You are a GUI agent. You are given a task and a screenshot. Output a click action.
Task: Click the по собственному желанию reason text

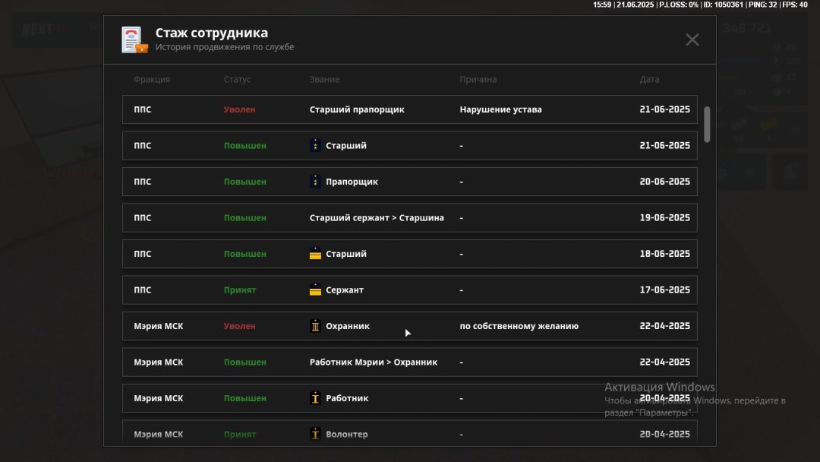click(519, 326)
